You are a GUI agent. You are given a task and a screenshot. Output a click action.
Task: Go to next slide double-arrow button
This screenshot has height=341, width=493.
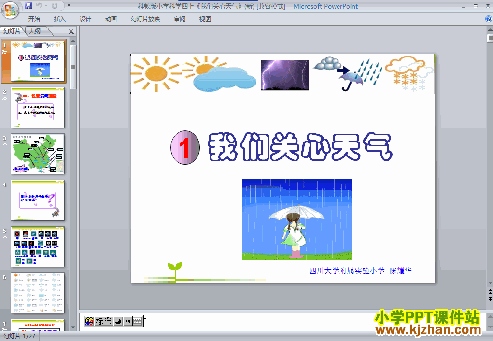[490, 298]
